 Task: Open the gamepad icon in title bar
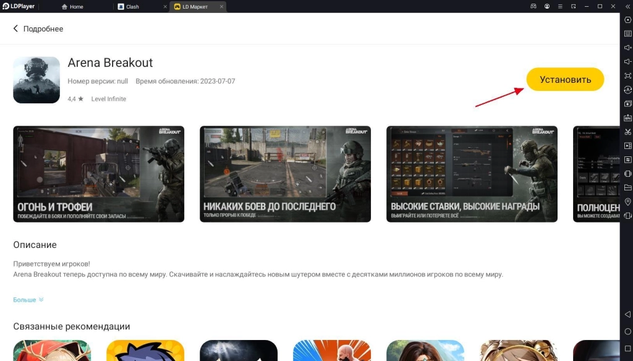tap(533, 6)
